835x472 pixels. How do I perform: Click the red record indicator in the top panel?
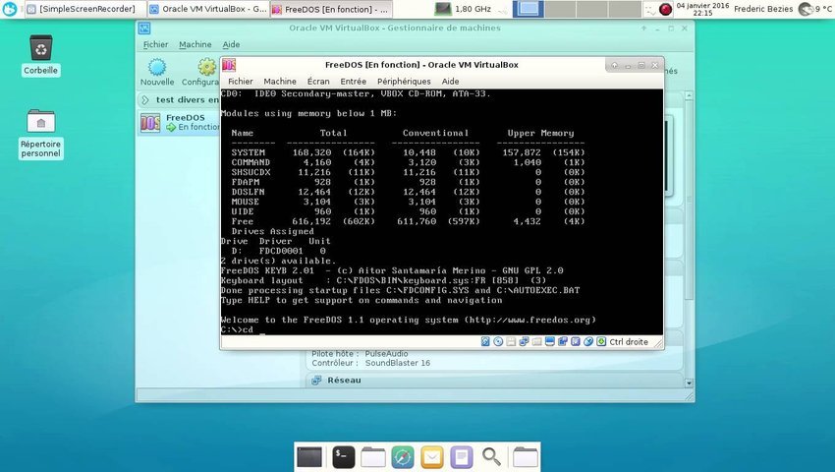pos(665,9)
